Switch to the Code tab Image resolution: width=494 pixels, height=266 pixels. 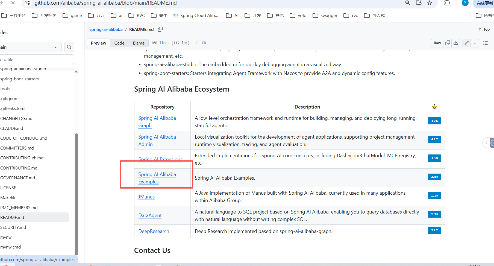point(119,43)
